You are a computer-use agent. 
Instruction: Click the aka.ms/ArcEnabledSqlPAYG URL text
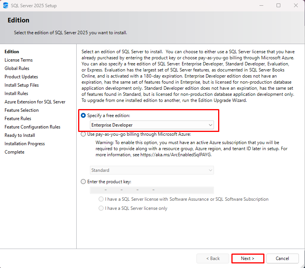coord(176,155)
